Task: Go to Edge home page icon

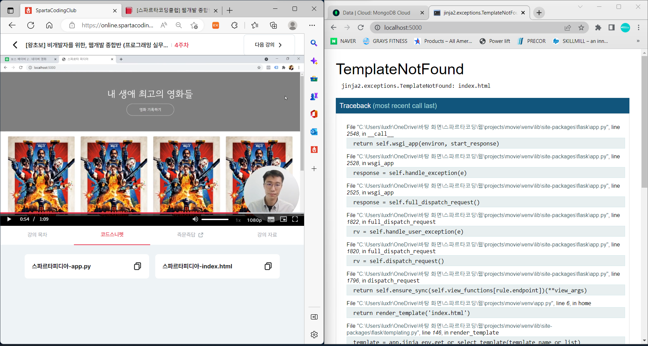Action: pyautogui.click(x=49, y=25)
